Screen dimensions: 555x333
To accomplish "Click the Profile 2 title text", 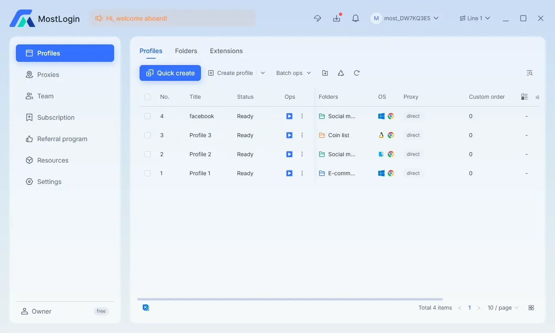I will (x=200, y=154).
